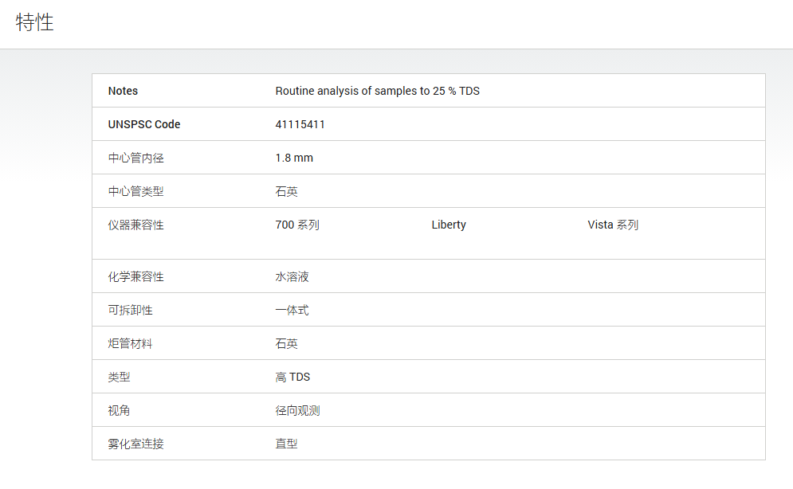Select the 仪器兼容性 label

pyautogui.click(x=135, y=225)
